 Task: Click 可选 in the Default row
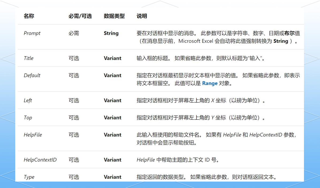[74, 76]
